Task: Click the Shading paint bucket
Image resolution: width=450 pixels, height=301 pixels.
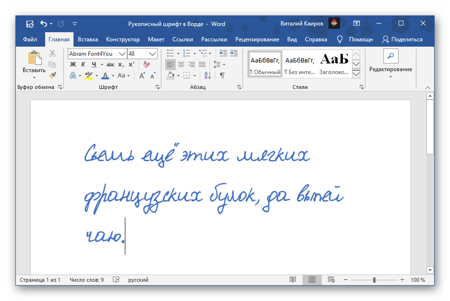Action: click(x=171, y=75)
